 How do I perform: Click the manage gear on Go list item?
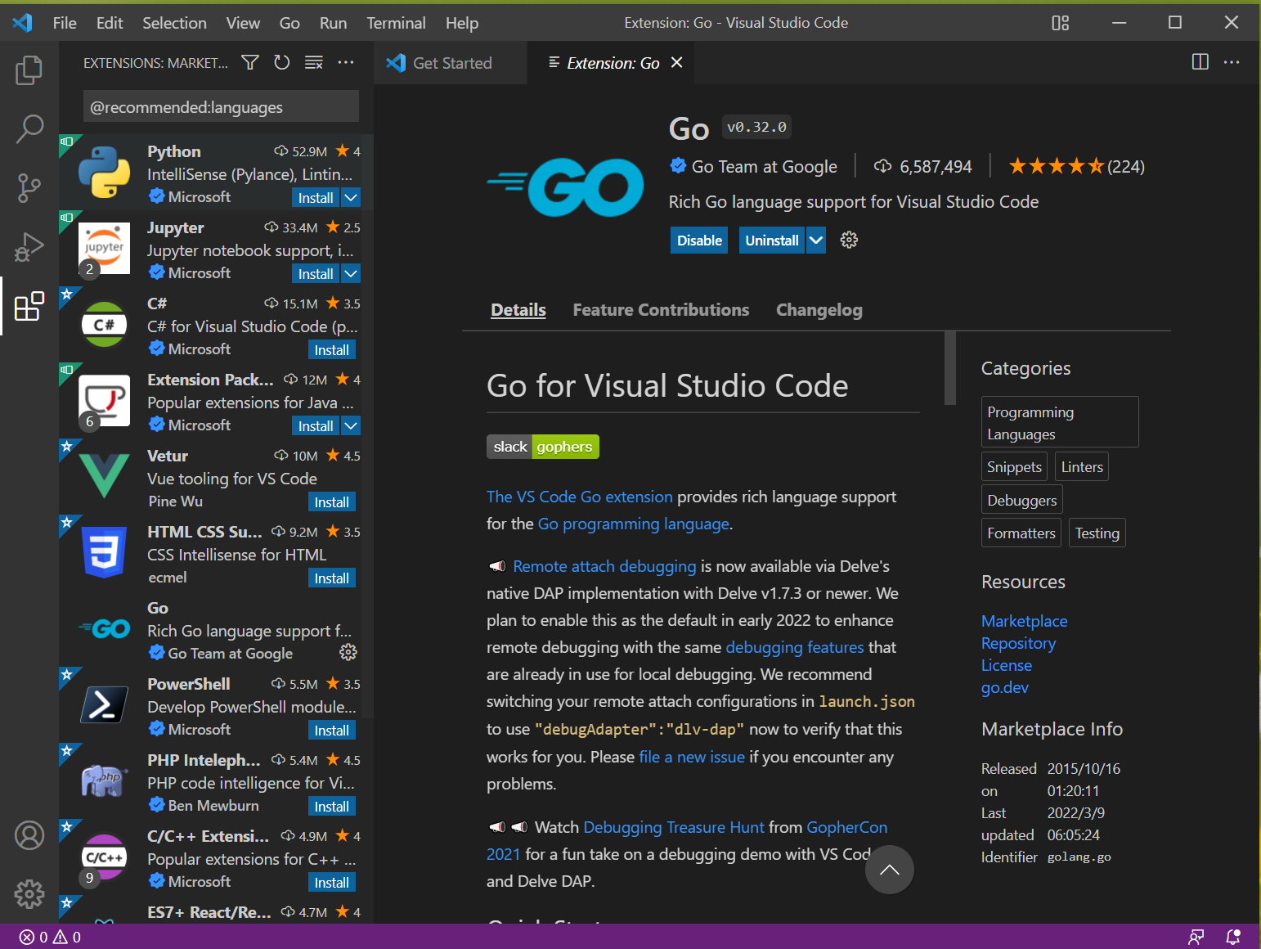pyautogui.click(x=348, y=652)
